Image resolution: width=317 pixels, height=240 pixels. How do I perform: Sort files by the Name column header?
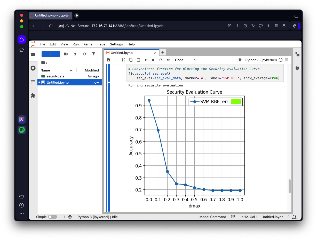point(45,70)
